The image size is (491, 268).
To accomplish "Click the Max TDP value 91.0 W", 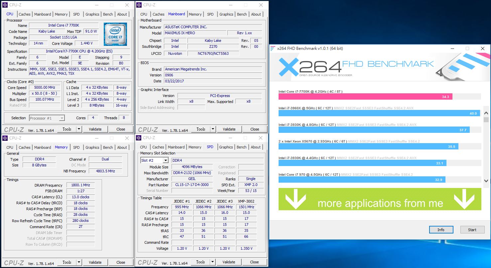I will (x=91, y=32).
